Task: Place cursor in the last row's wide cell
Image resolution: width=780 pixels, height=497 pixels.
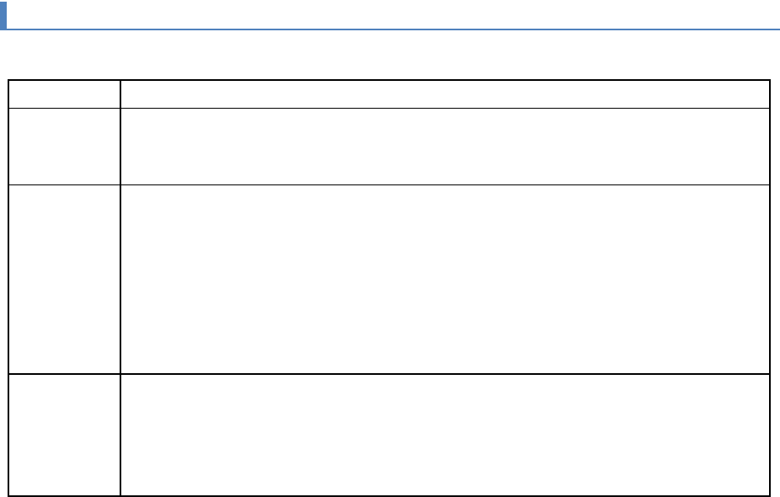Action: coord(445,434)
